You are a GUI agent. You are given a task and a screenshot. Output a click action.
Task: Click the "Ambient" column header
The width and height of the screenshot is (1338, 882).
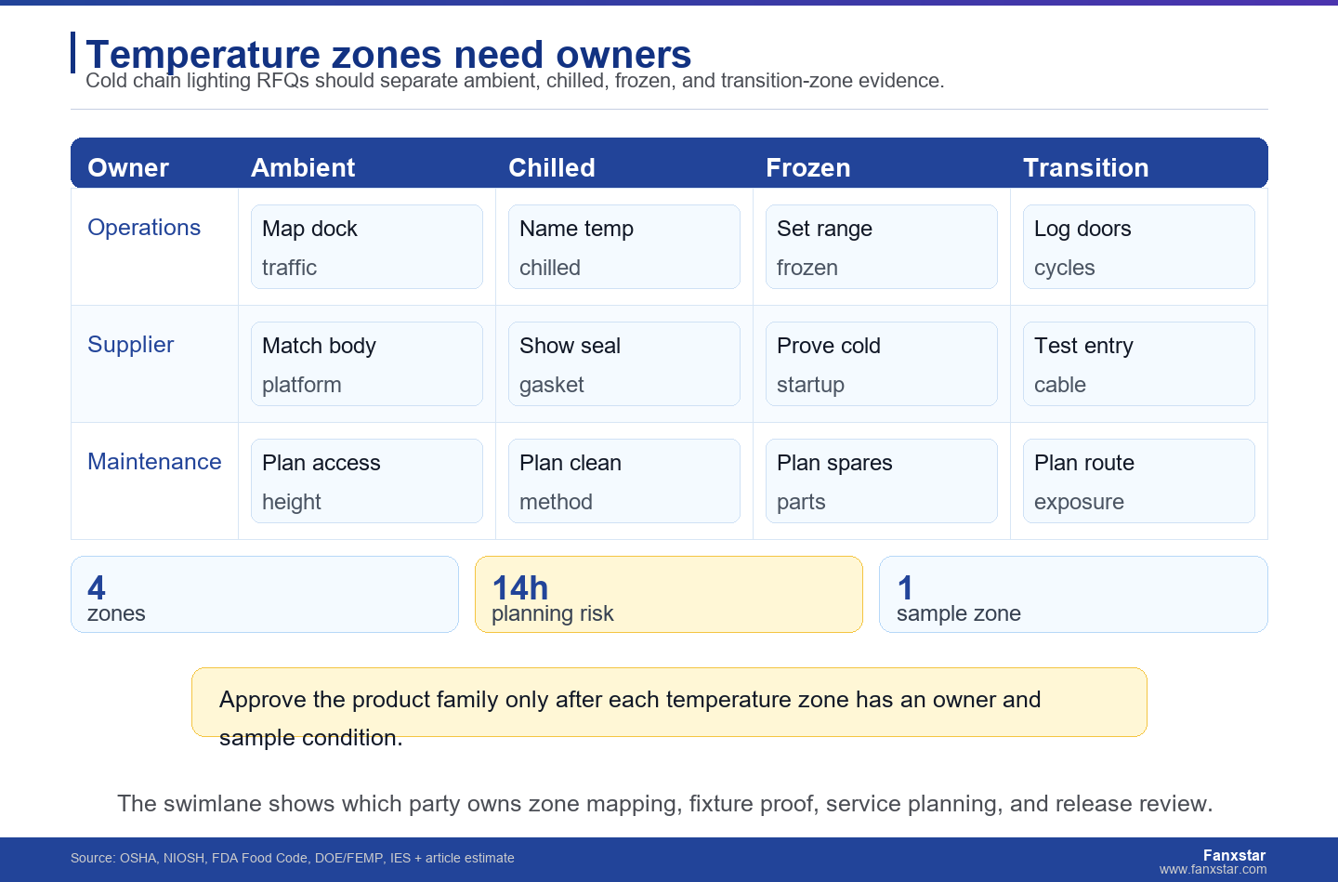pyautogui.click(x=303, y=167)
